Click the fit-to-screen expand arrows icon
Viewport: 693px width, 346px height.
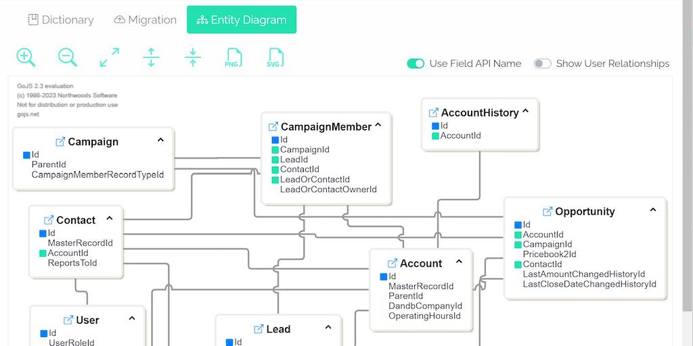pyautogui.click(x=109, y=57)
